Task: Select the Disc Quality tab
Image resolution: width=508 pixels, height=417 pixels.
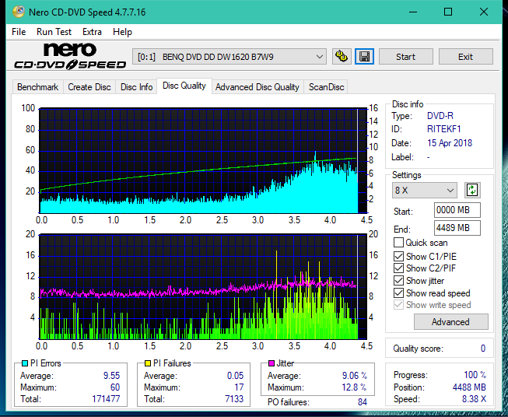Action: click(184, 86)
